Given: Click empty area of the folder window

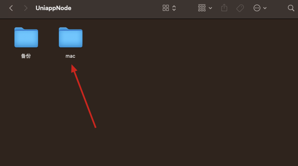Looking at the screenshot, I should tap(190, 95).
